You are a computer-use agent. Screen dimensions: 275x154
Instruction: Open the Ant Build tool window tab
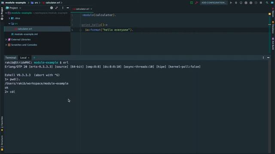(x=273, y=44)
